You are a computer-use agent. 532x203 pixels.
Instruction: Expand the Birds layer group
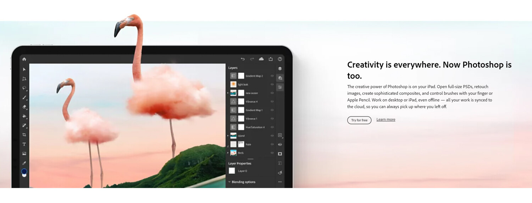pos(228,153)
